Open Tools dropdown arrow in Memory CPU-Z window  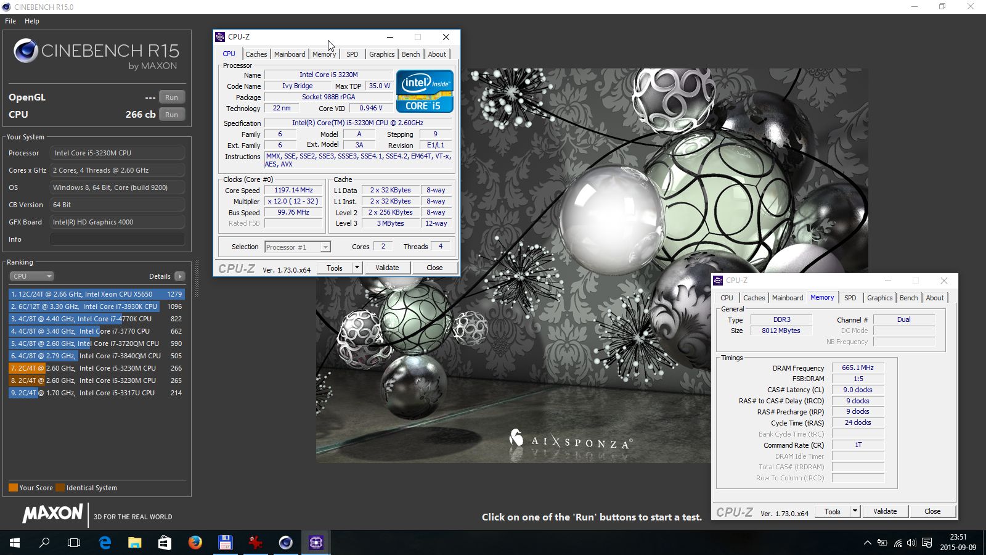(855, 511)
